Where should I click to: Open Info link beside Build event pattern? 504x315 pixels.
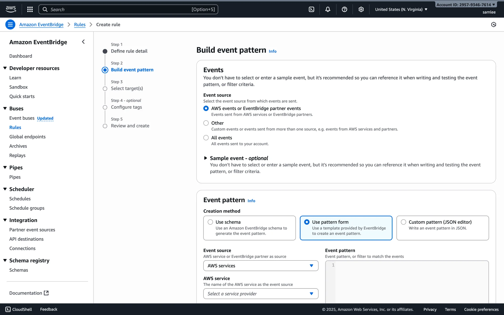tap(272, 51)
